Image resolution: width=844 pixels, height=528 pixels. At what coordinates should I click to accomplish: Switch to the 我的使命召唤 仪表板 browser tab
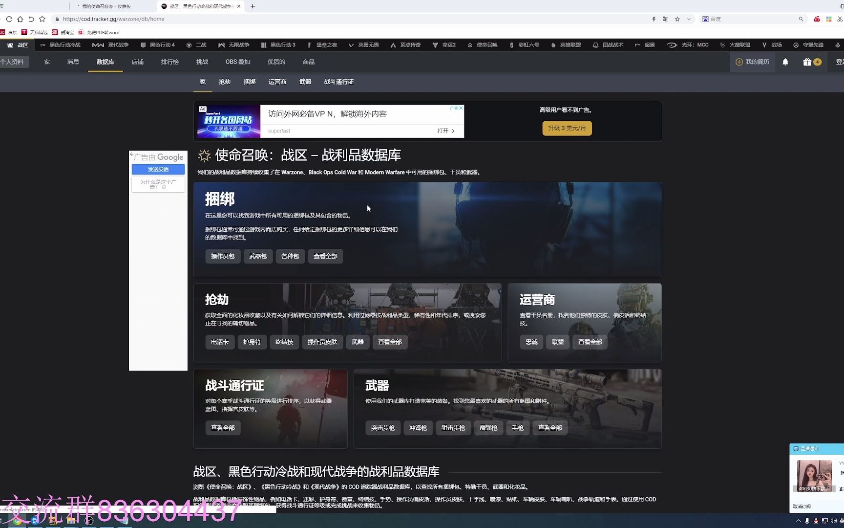[113, 6]
